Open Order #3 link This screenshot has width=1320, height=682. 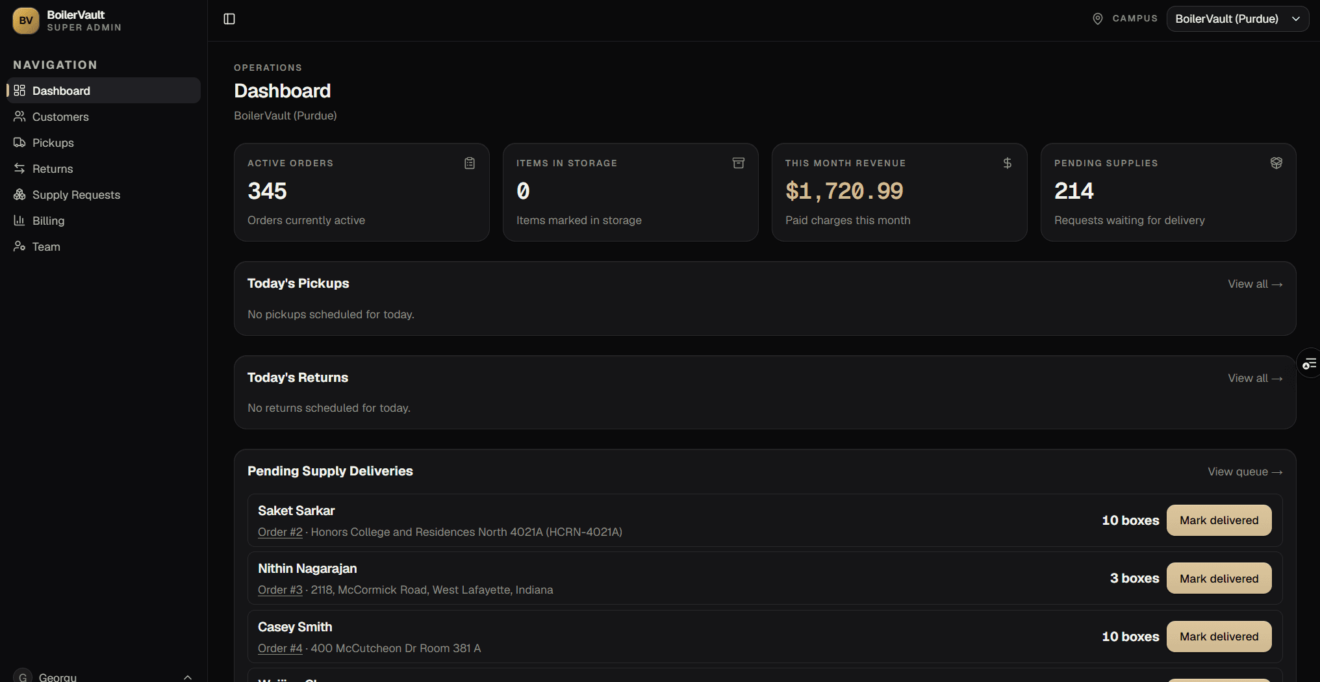coord(280,590)
